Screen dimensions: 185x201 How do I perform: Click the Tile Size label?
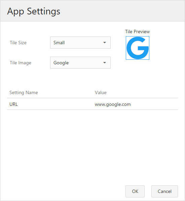pyautogui.click(x=18, y=43)
